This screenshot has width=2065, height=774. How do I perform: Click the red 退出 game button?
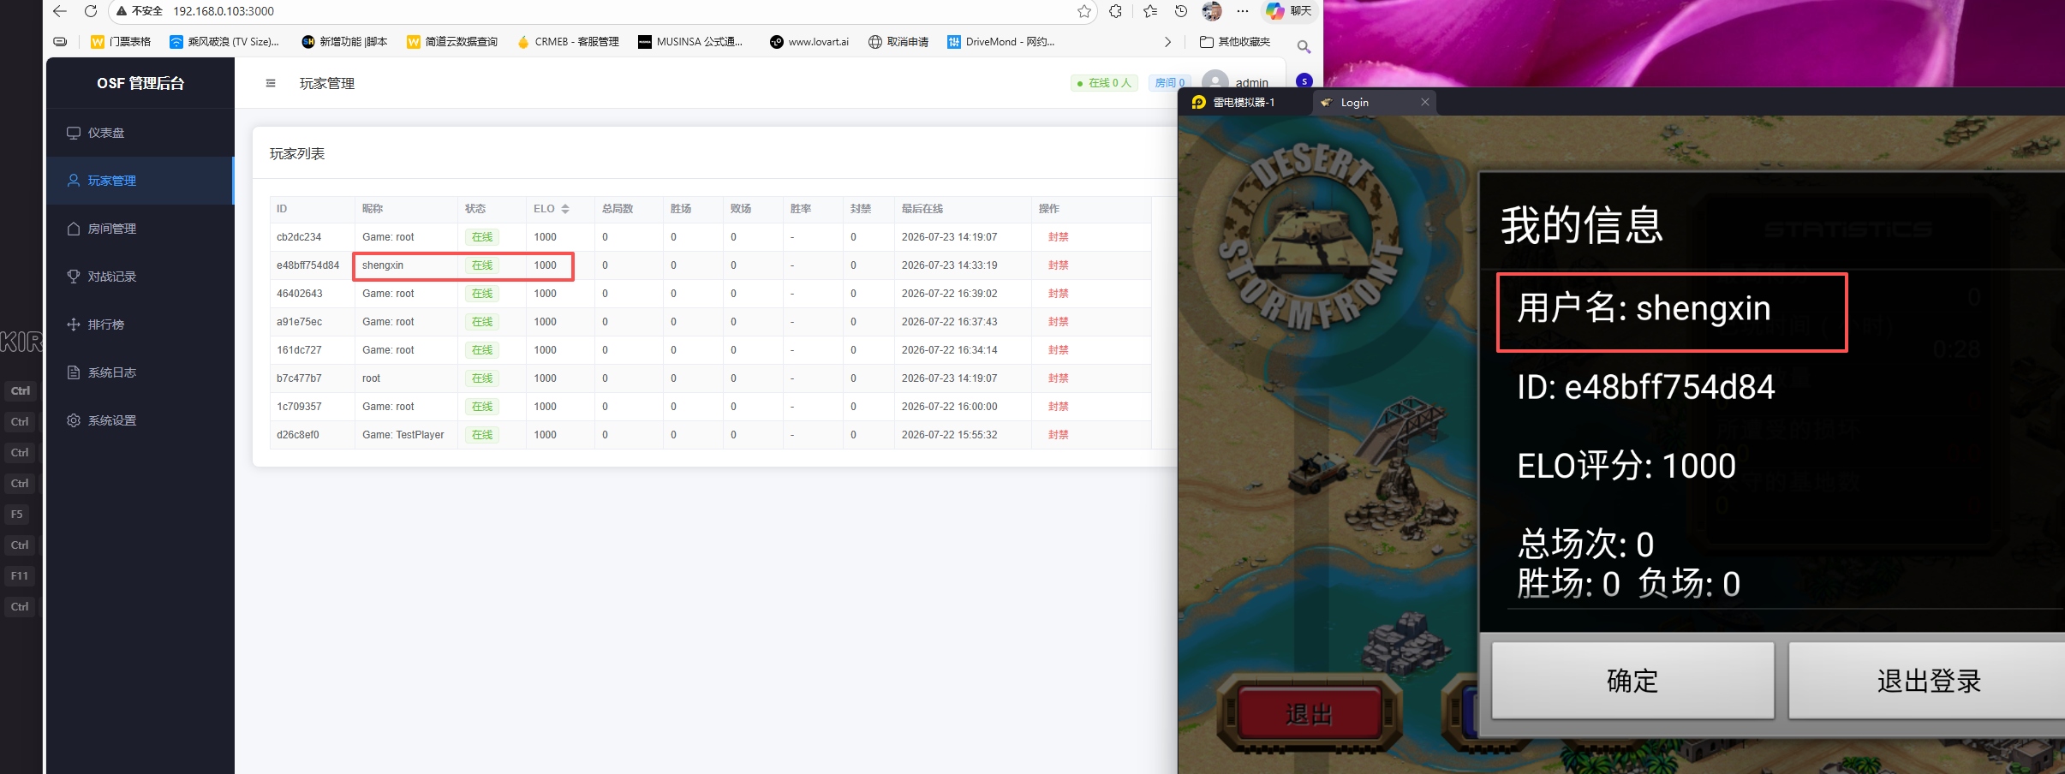pyautogui.click(x=1309, y=714)
